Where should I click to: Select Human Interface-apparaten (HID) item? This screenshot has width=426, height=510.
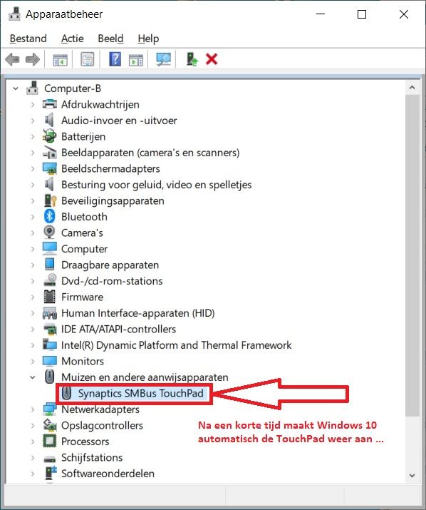(x=137, y=313)
